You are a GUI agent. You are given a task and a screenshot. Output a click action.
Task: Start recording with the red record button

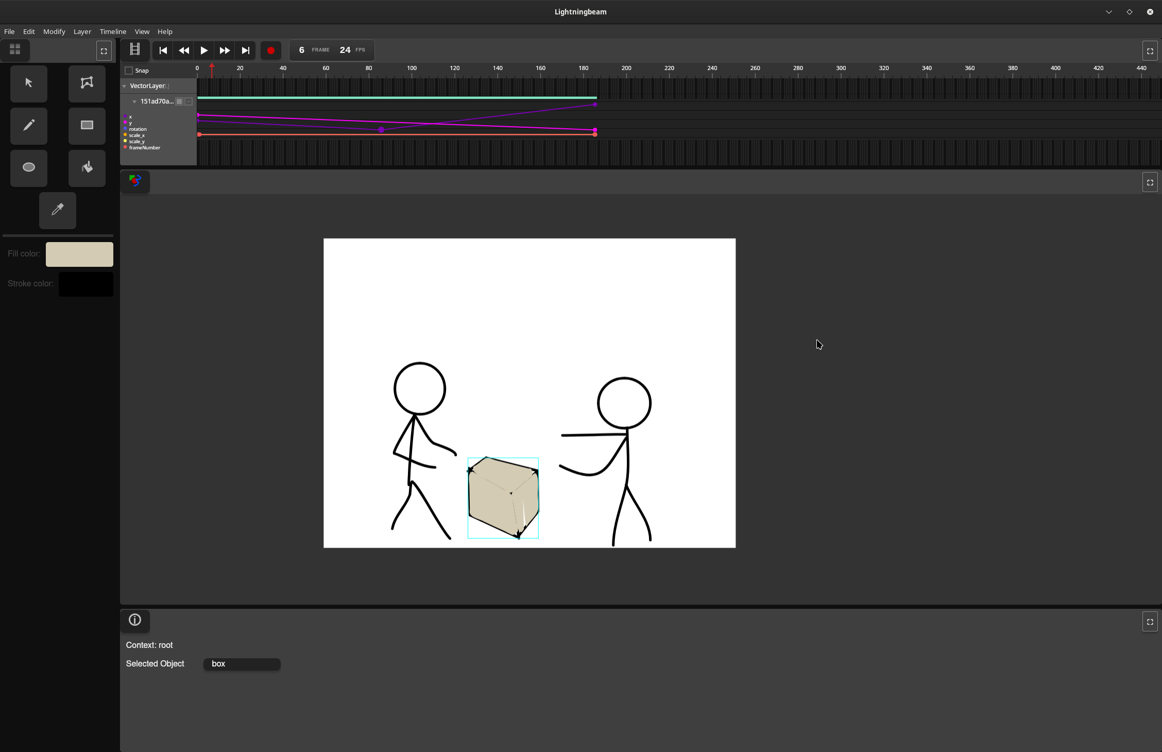click(271, 50)
